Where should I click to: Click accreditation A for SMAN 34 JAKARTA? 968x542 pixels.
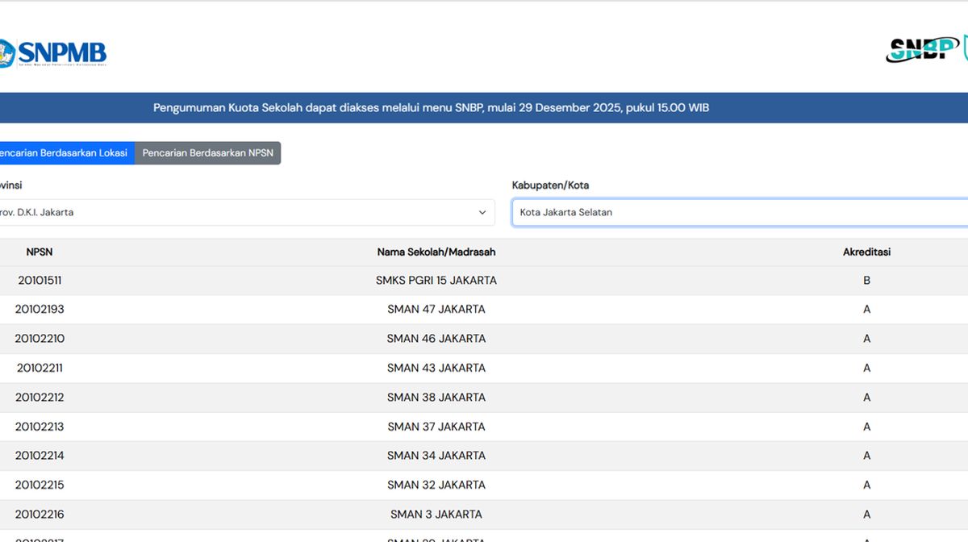click(x=867, y=456)
